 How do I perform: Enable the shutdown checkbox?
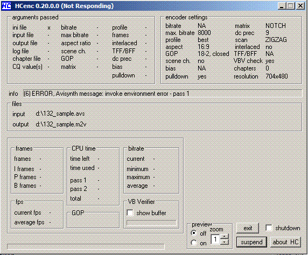click(269, 228)
